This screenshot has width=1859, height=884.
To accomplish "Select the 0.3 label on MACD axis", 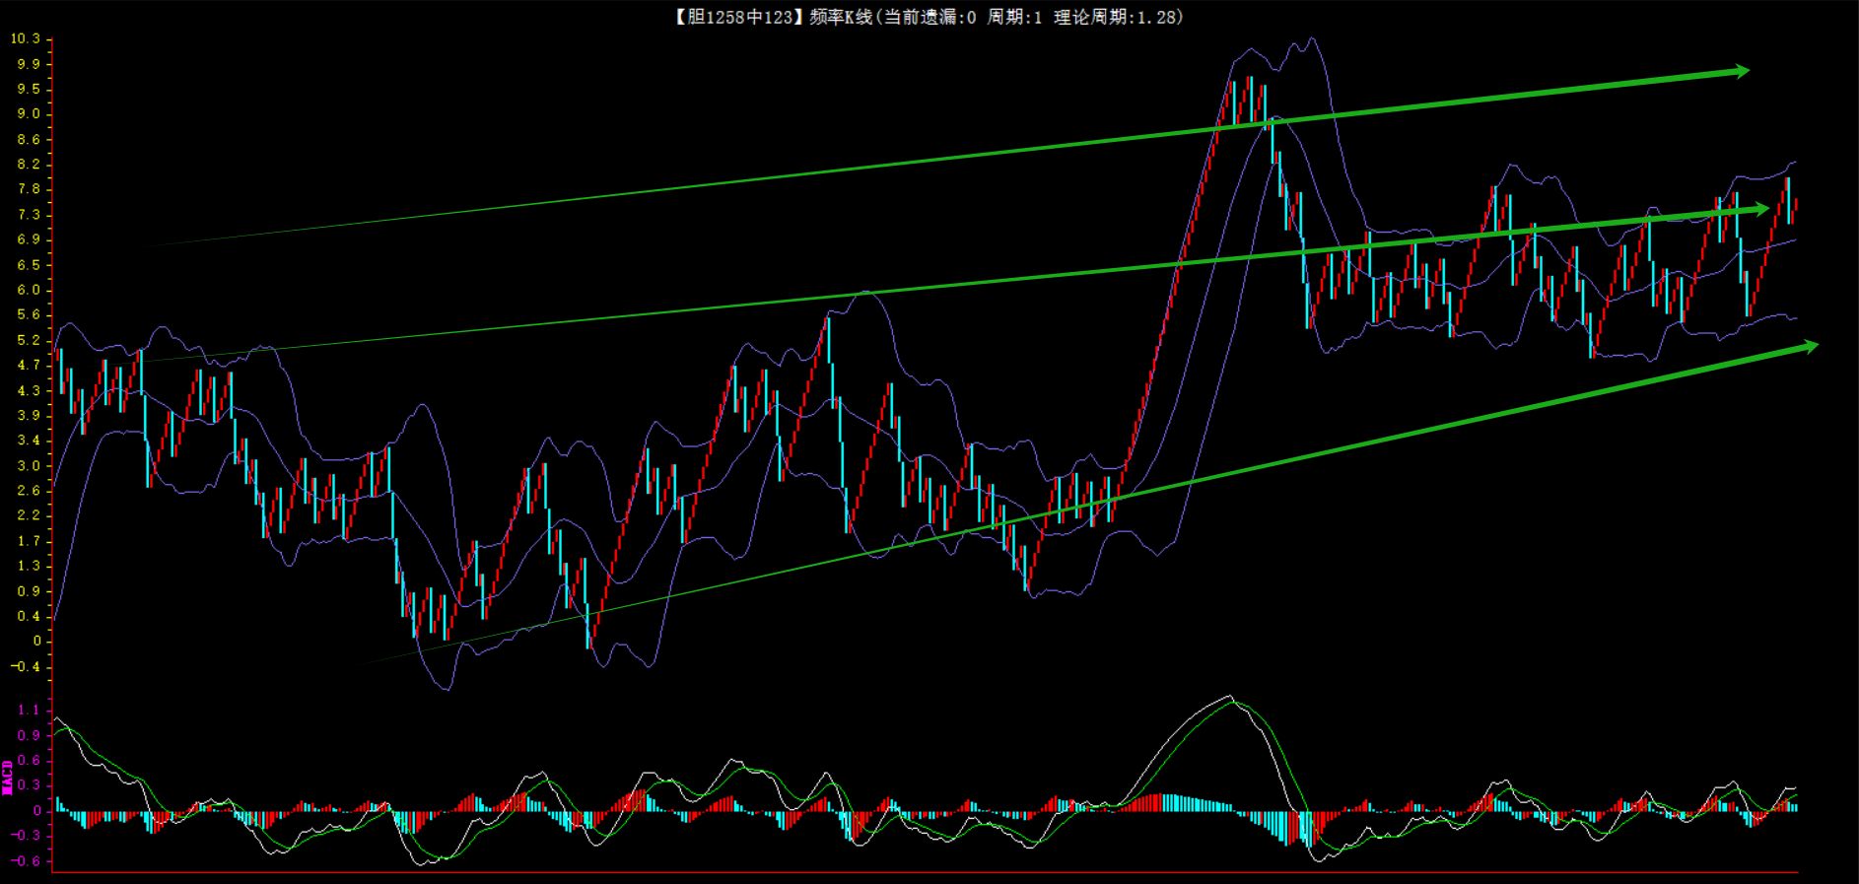I will (29, 785).
